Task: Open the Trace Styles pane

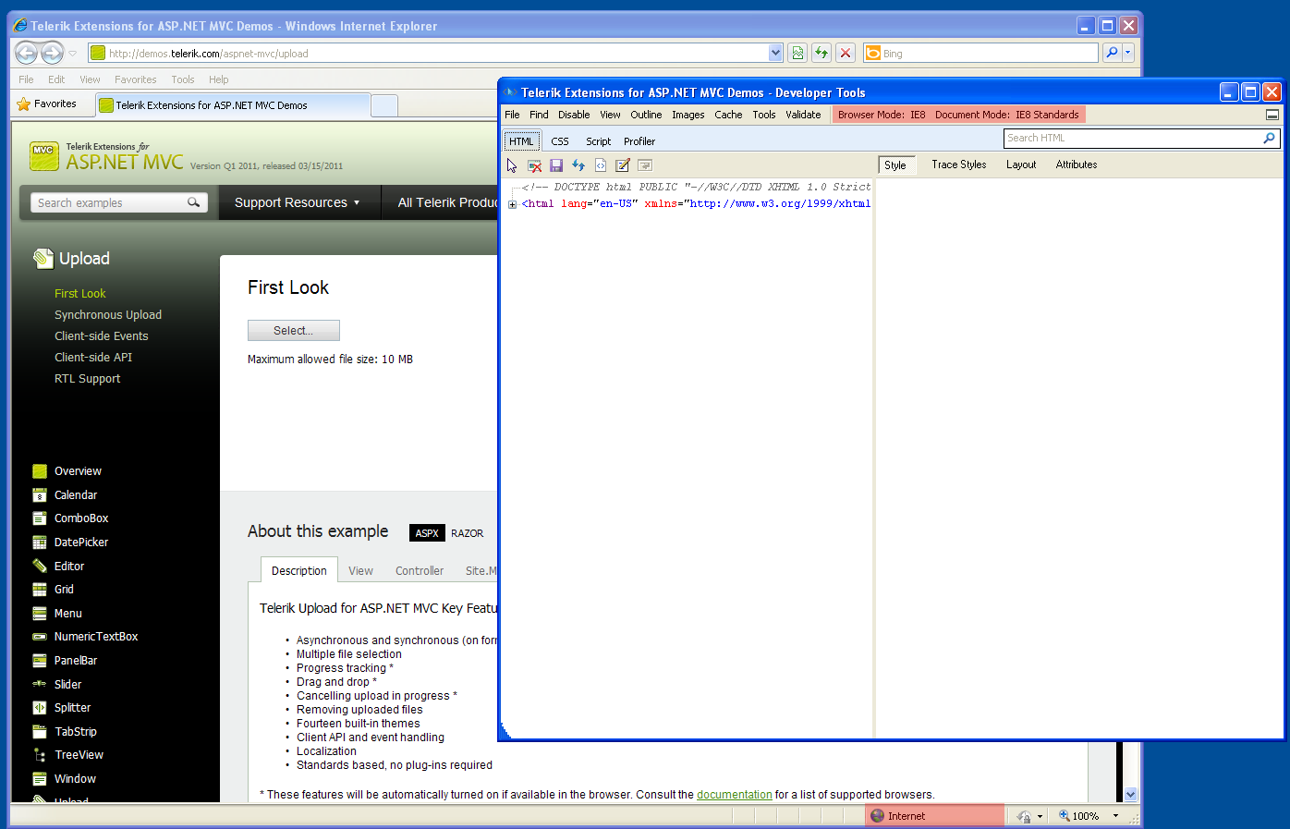Action: pos(959,165)
